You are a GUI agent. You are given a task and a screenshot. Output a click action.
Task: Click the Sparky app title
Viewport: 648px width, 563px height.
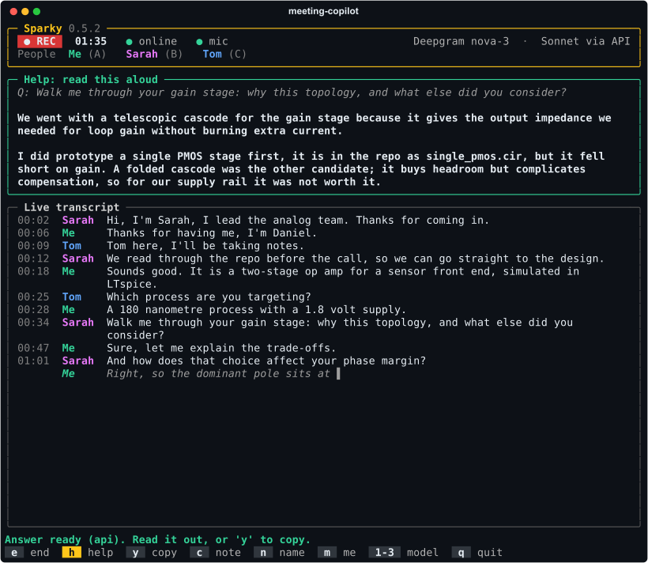(43, 28)
